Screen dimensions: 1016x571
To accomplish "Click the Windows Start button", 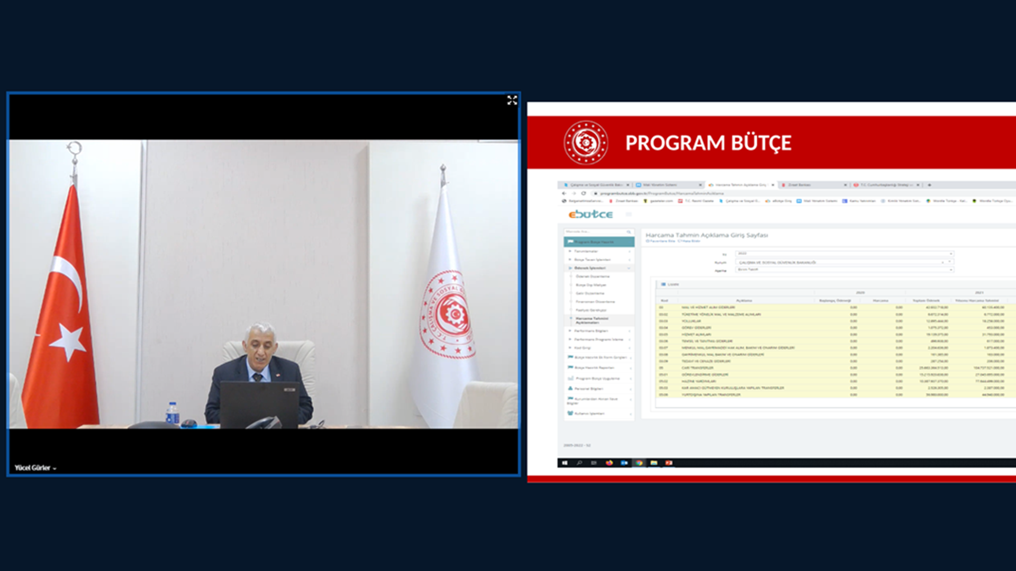I will (x=565, y=463).
